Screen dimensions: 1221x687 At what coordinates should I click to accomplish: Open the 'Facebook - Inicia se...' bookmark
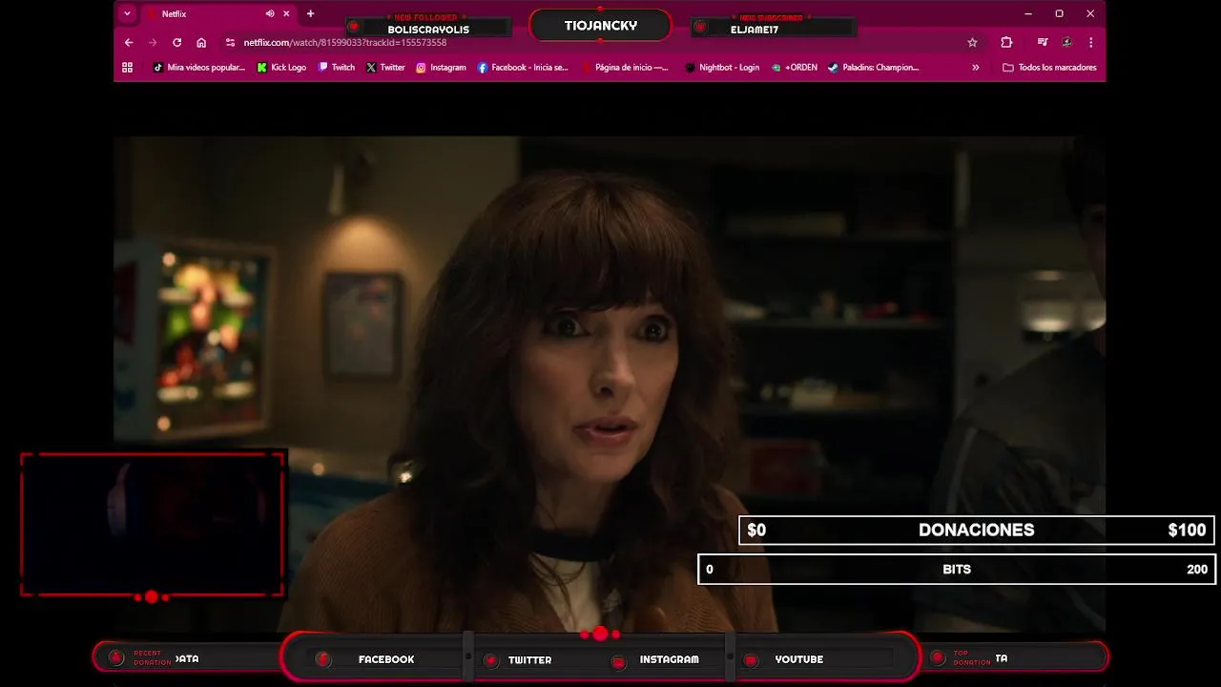click(x=522, y=68)
